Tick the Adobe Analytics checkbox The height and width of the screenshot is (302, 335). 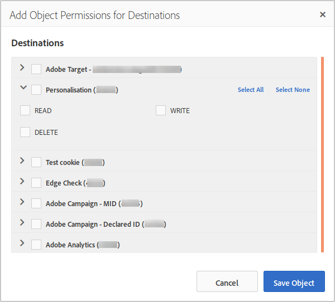36,245
